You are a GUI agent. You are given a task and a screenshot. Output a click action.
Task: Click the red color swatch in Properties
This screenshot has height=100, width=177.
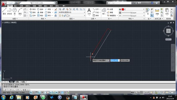point(123,9)
